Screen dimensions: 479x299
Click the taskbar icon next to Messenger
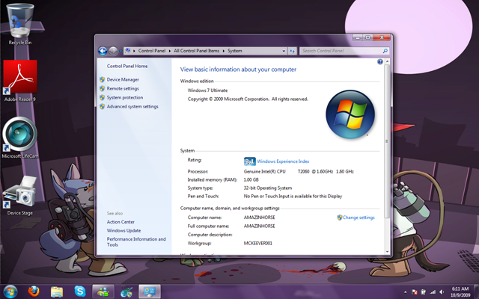[x=126, y=292]
